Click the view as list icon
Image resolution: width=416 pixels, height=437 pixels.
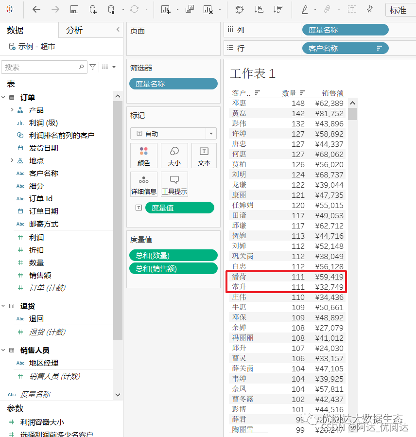pos(105,67)
